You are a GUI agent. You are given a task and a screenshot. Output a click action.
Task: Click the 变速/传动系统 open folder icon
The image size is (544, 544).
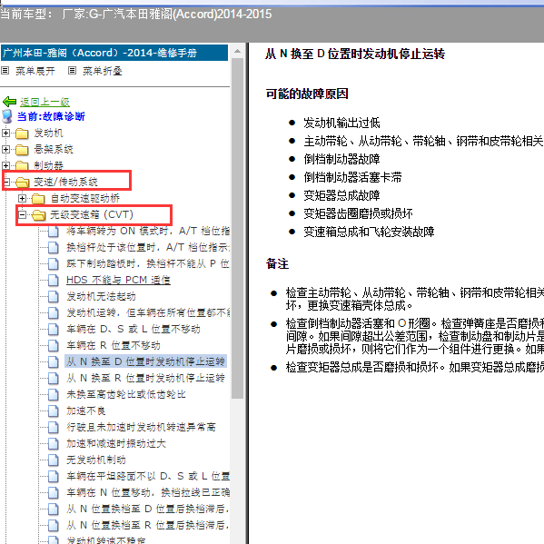coord(22,182)
